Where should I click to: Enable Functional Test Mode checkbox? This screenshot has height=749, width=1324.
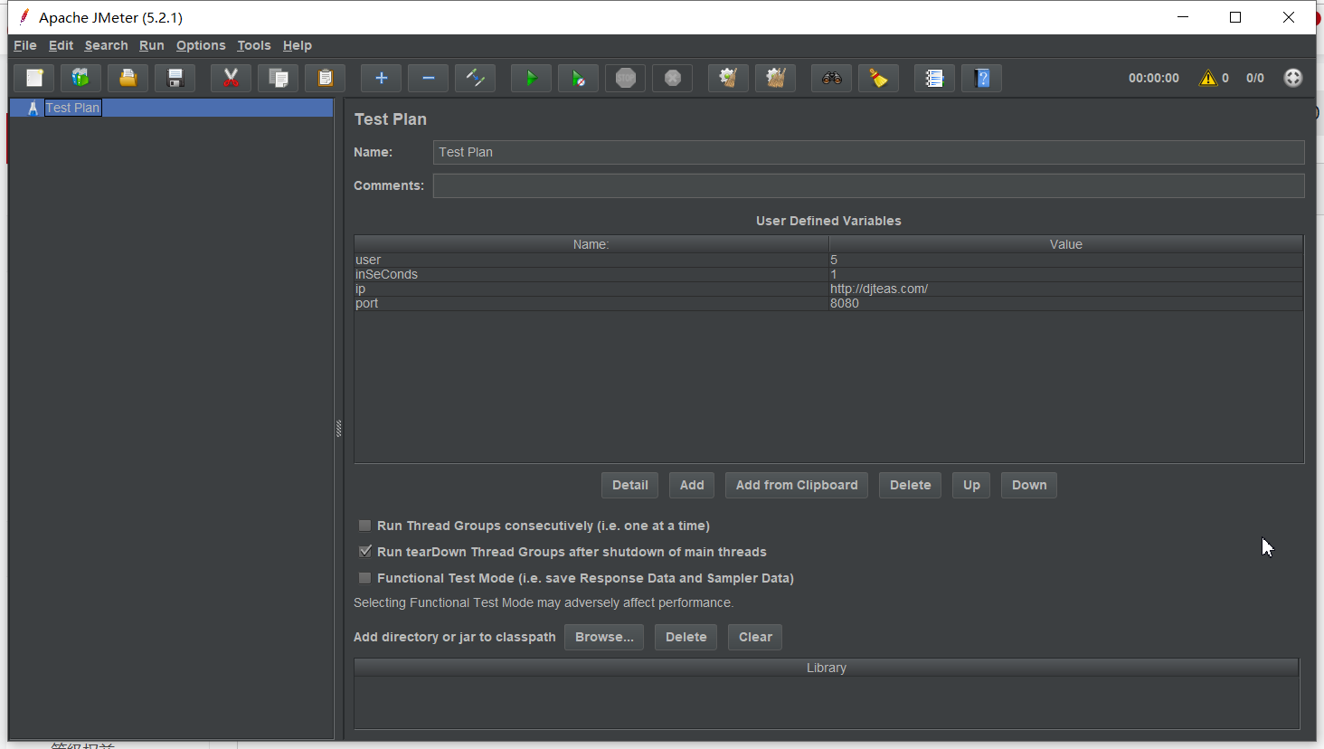tap(365, 578)
